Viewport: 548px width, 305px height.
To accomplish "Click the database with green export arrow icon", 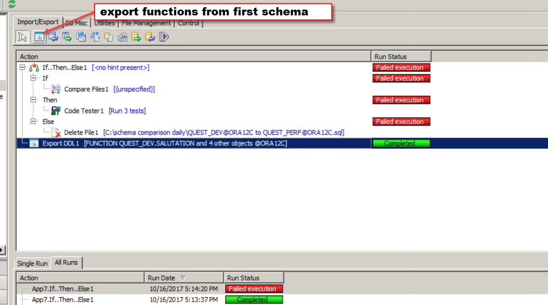I will click(136, 37).
